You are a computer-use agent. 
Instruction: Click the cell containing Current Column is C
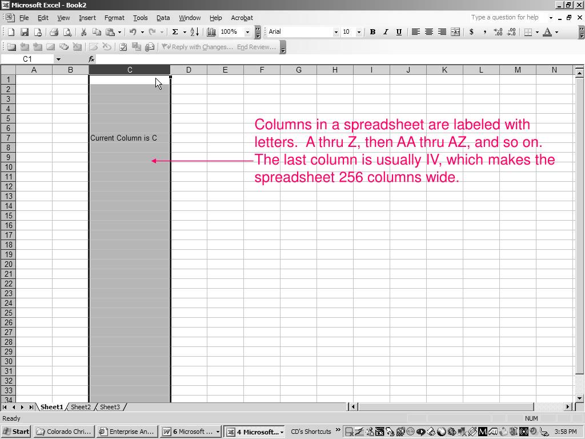coord(130,138)
